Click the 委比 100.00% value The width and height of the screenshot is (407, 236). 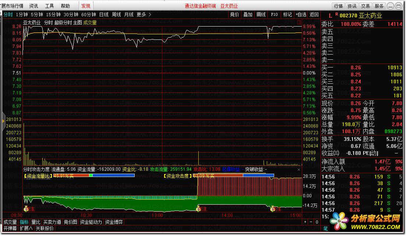[351, 24]
